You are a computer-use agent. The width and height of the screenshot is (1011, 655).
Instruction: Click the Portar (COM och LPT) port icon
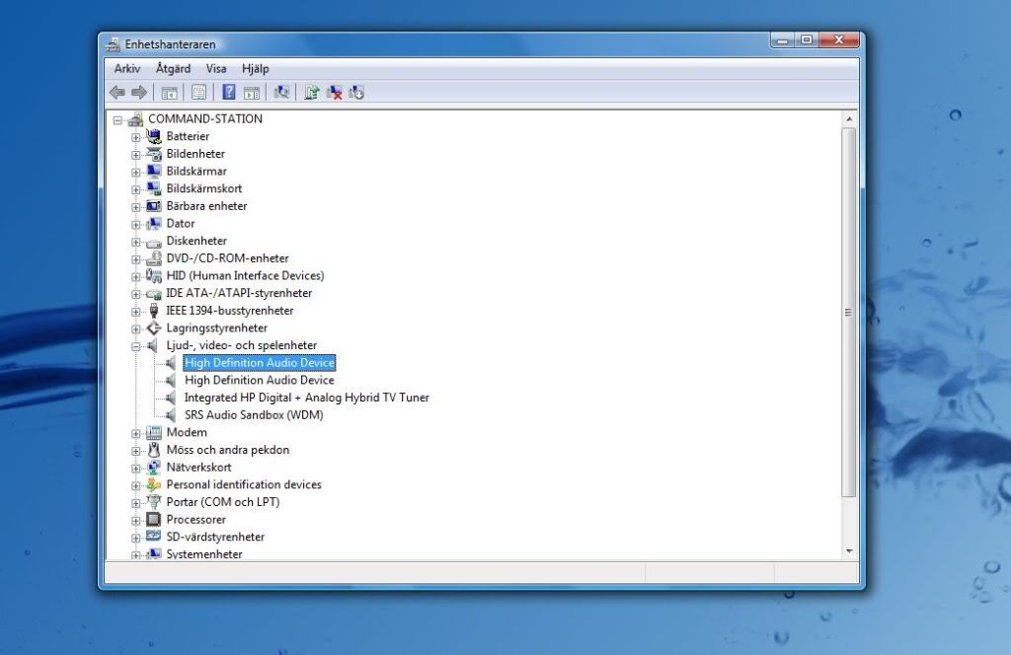(153, 502)
